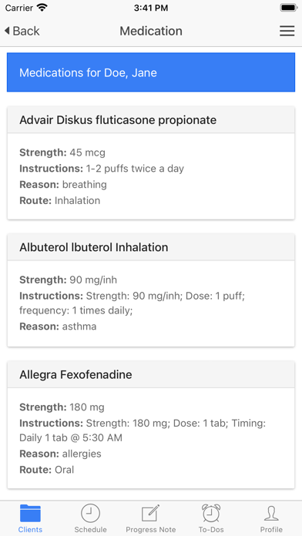302x536 pixels.
Task: Tap the Allegra instructions text with 5:30 AM
Action: 143,430
